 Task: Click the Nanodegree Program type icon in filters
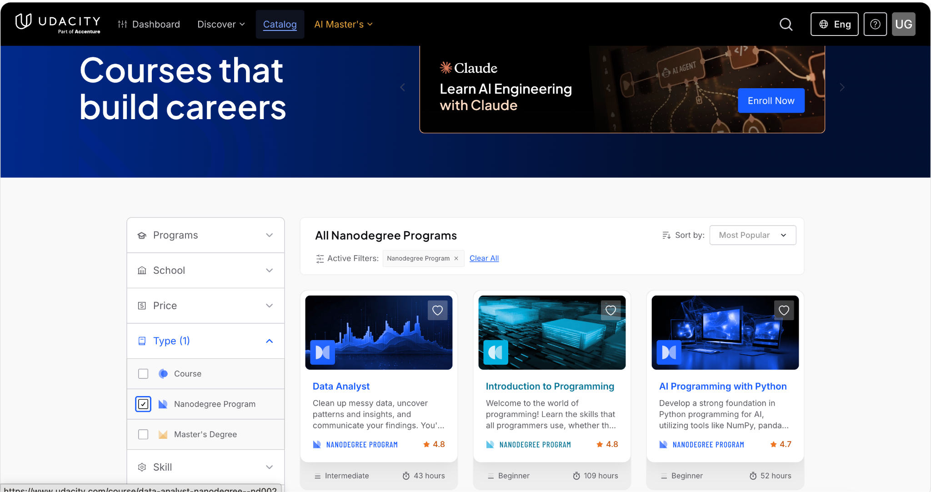(163, 404)
